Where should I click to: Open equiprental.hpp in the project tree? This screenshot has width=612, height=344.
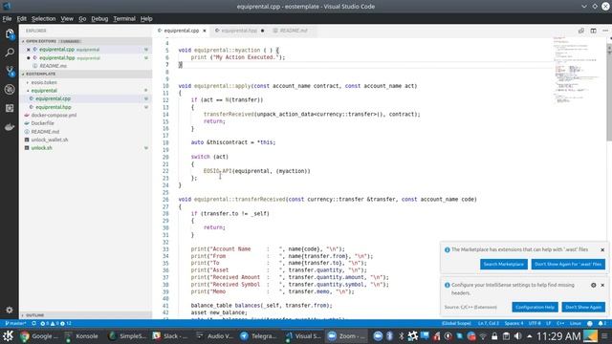tap(54, 107)
